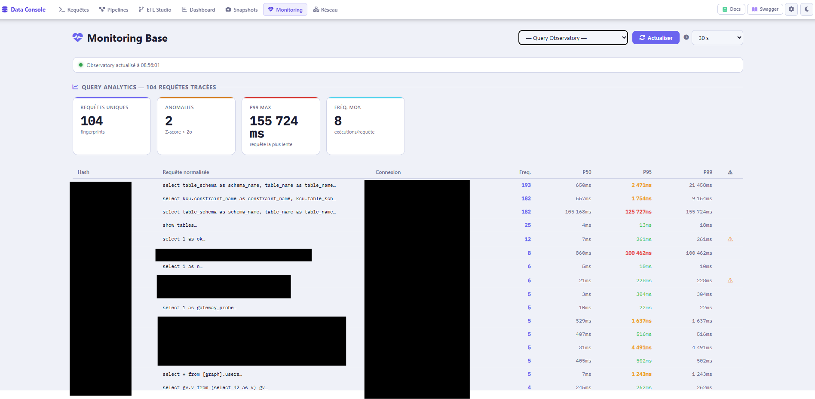Click the warning icon on the 261ms row
The height and width of the screenshot is (399, 815).
pos(730,239)
